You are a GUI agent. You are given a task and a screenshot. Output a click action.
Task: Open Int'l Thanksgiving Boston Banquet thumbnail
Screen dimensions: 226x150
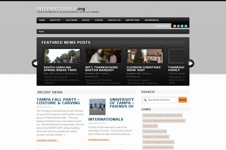pyautogui.click(x=104, y=56)
